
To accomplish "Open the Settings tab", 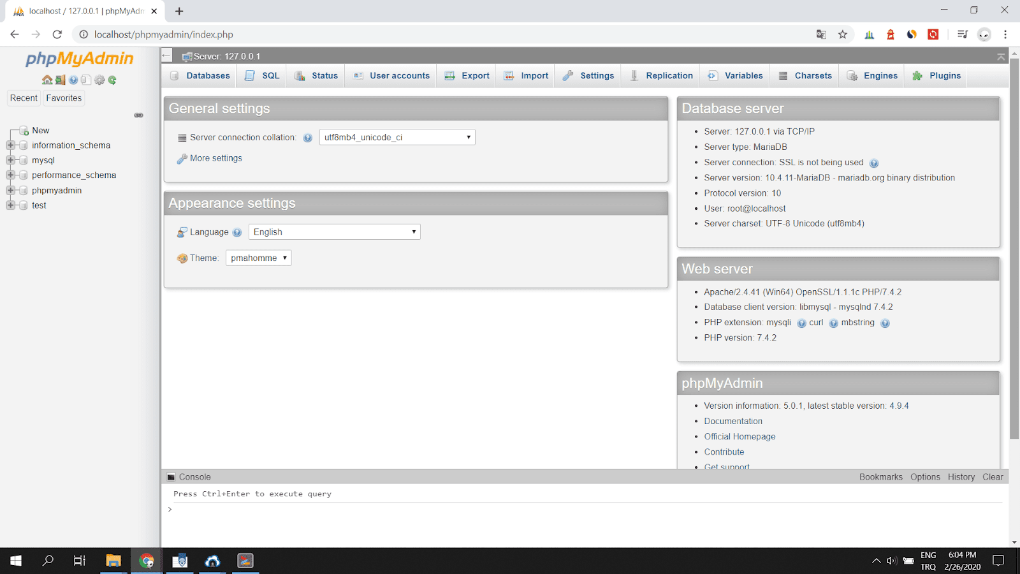I will [588, 76].
